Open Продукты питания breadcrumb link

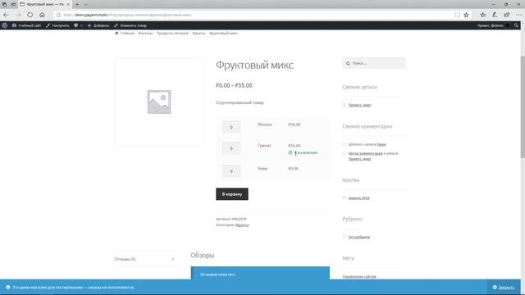[172, 33]
